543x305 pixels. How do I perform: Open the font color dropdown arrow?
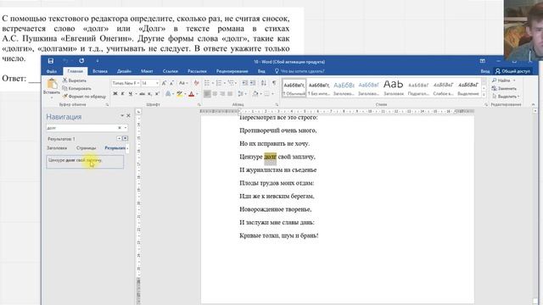point(197,94)
